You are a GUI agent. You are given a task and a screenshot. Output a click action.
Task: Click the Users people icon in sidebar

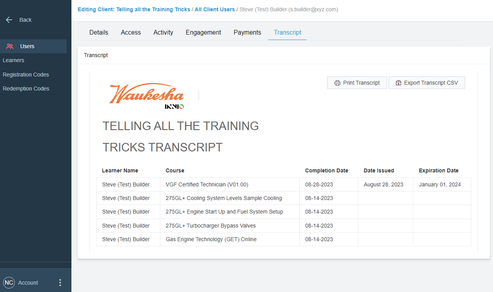click(x=10, y=46)
